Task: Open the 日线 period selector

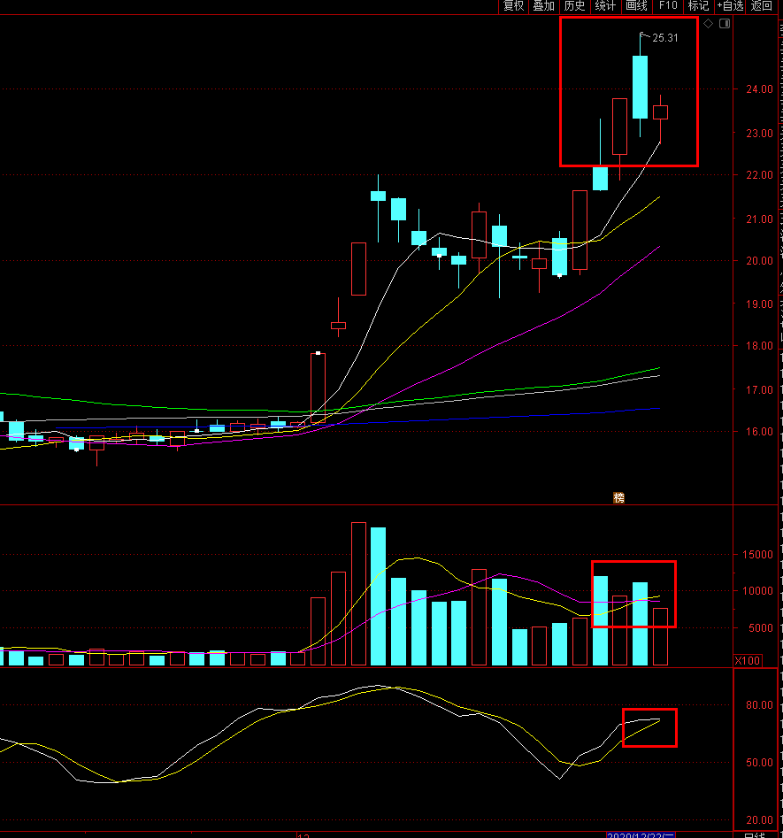Action: [x=755, y=834]
